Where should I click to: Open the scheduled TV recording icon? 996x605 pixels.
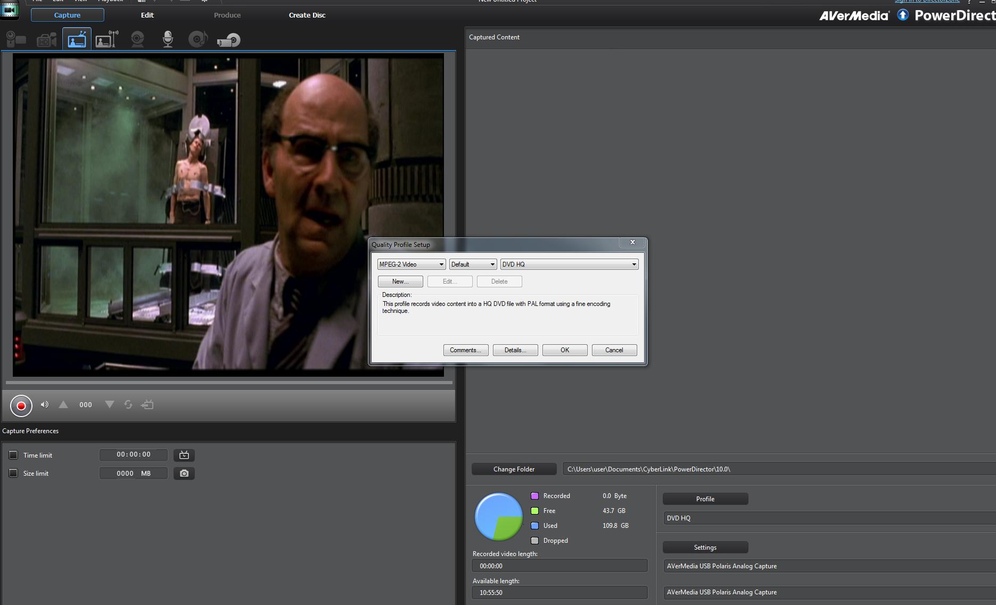pos(184,455)
